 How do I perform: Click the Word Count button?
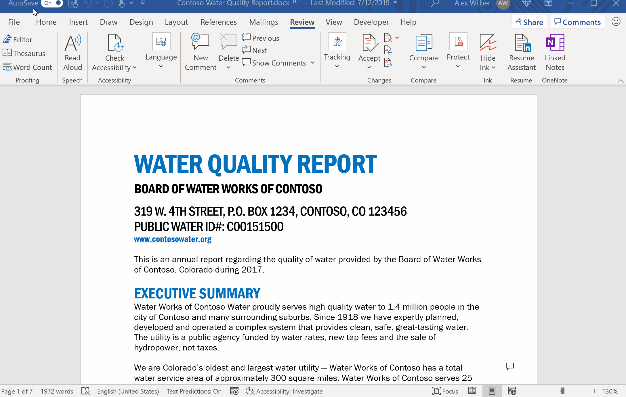pos(28,67)
